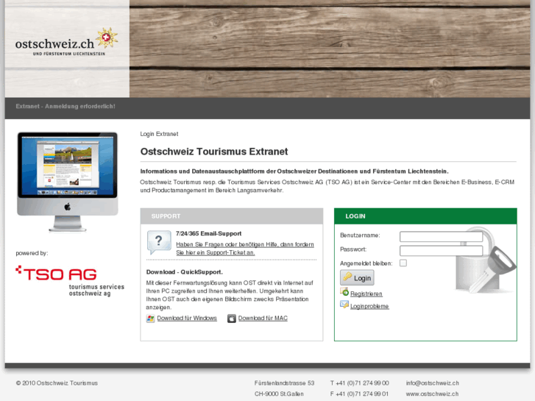Click the Fürstenlandstrasse 53 address text
This screenshot has width=535, height=401.
[x=284, y=383]
